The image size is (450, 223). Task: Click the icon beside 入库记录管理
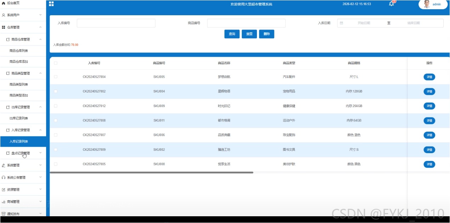pos(8,130)
